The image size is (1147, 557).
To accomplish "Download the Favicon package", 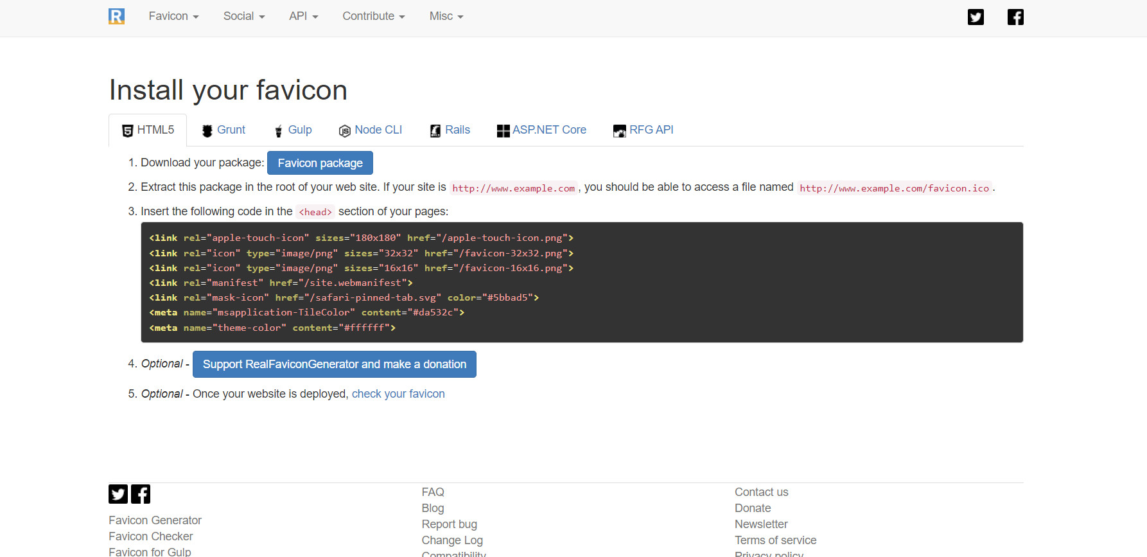I will pyautogui.click(x=320, y=163).
